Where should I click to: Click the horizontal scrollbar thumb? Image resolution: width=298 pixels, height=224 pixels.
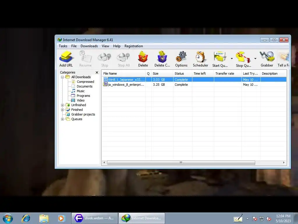pos(181,162)
